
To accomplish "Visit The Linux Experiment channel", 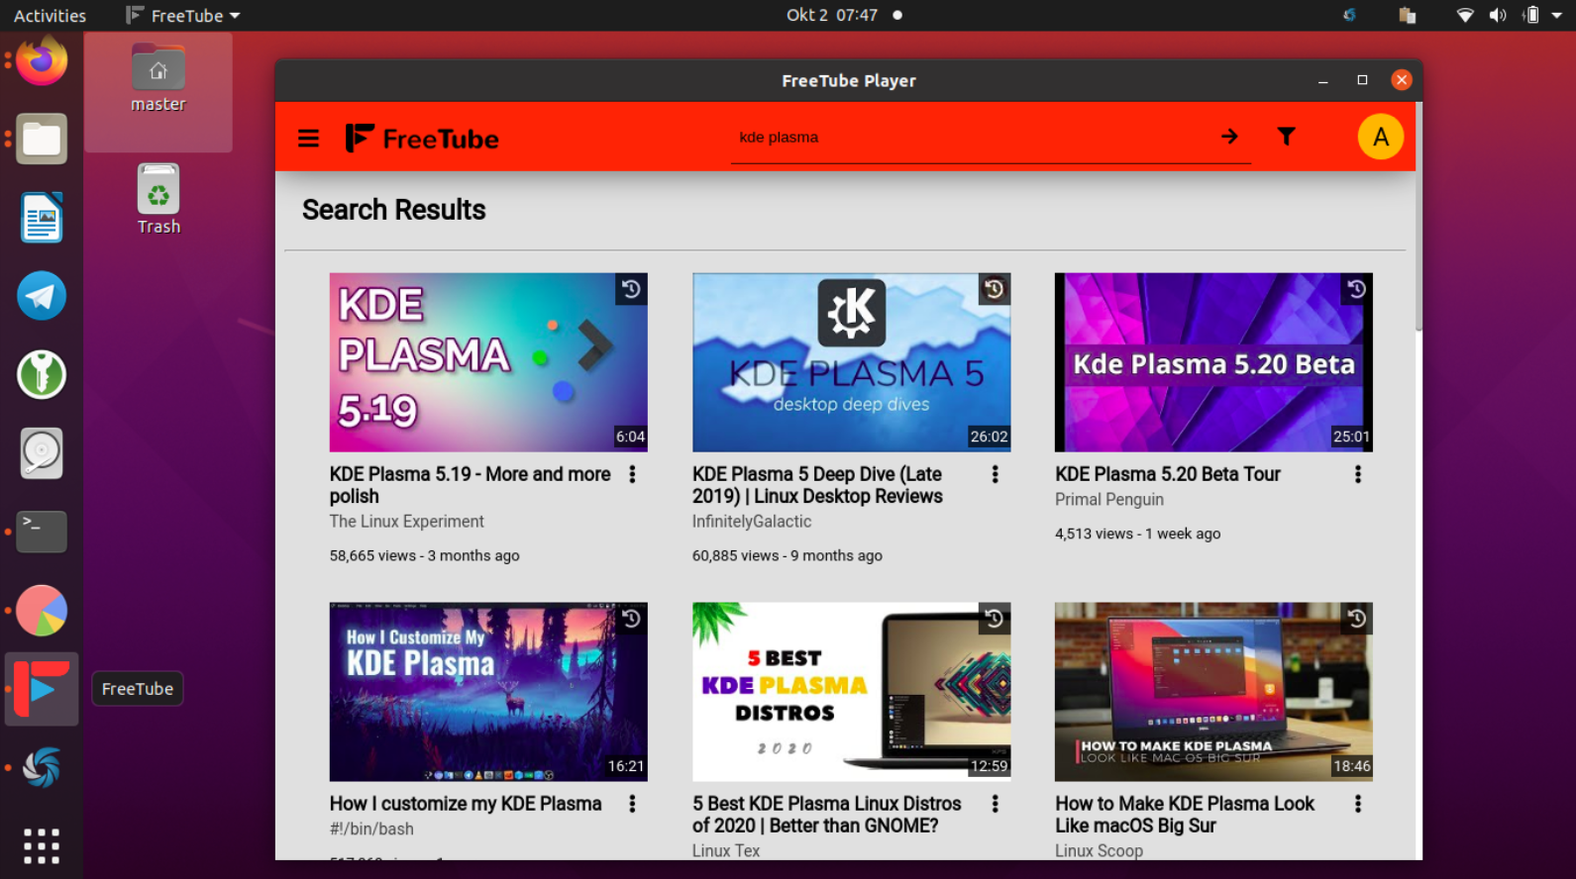I will click(x=407, y=522).
